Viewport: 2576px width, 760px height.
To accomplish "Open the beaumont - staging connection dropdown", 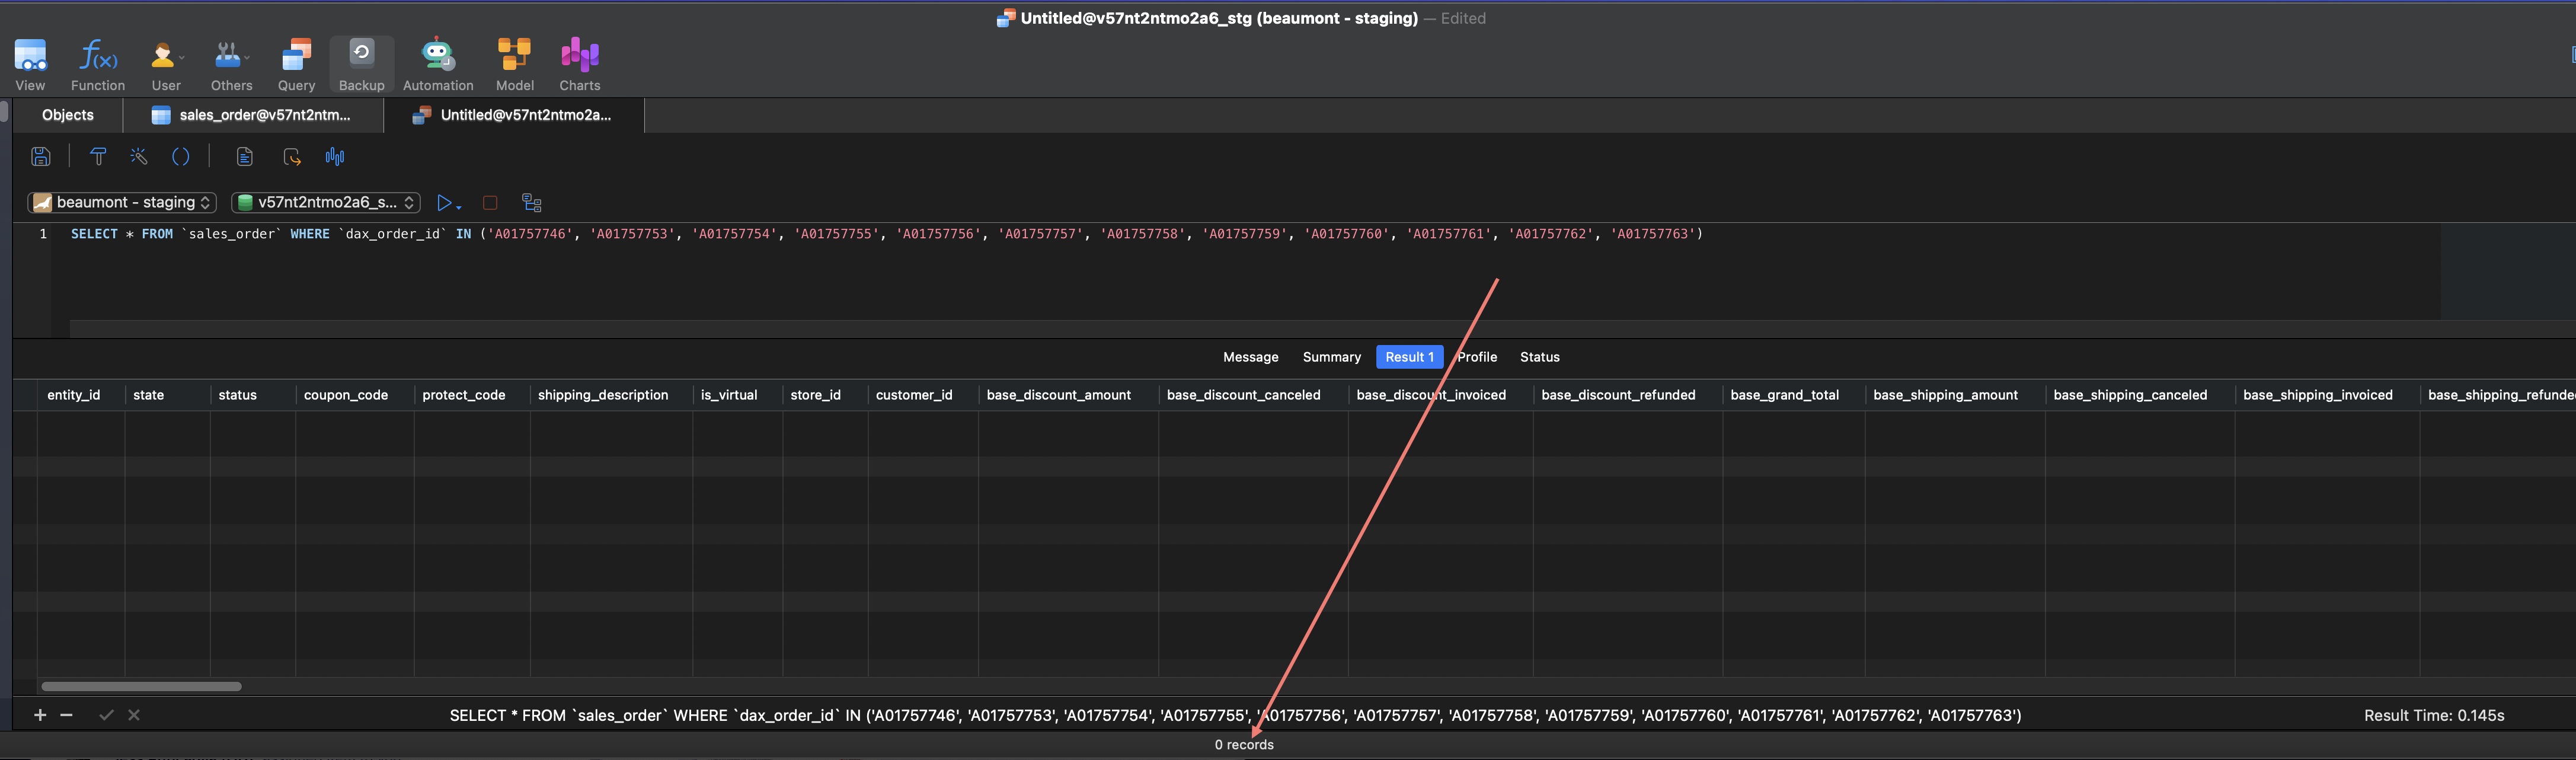I will coord(120,202).
